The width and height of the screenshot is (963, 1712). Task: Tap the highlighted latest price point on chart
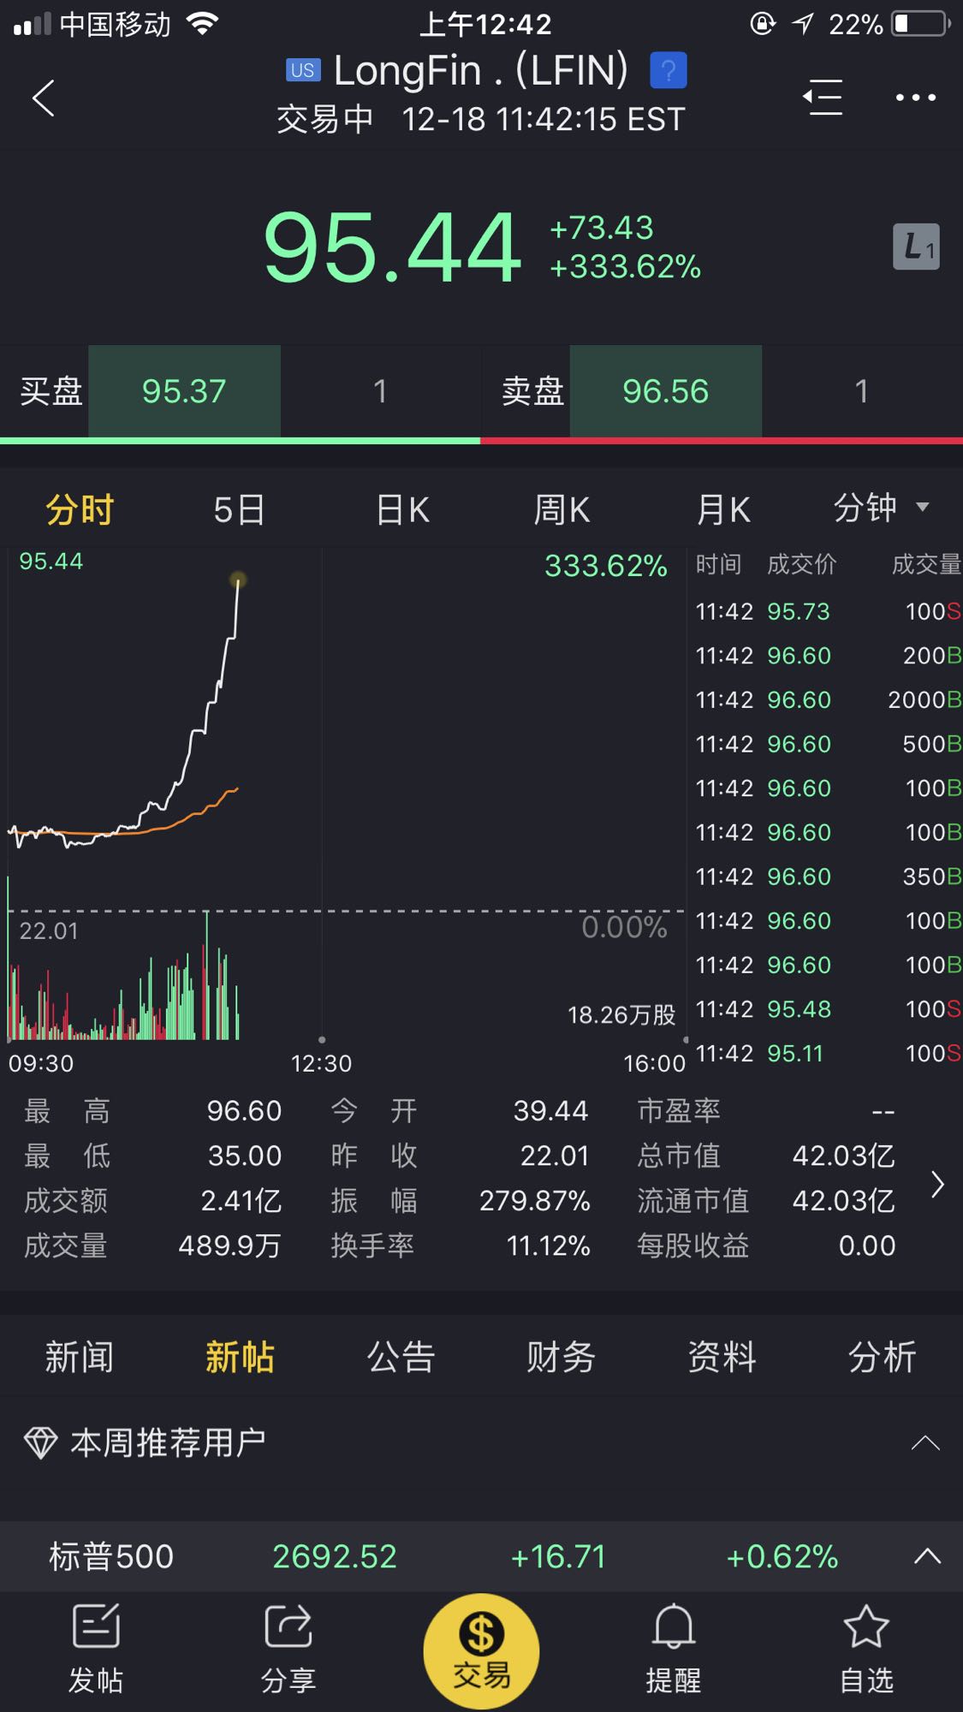[x=238, y=580]
